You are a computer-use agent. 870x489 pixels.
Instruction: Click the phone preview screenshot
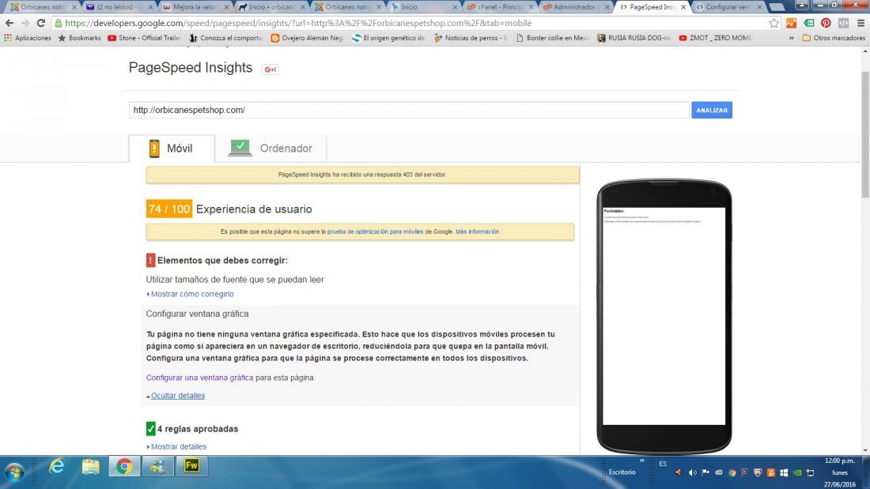[x=664, y=316]
